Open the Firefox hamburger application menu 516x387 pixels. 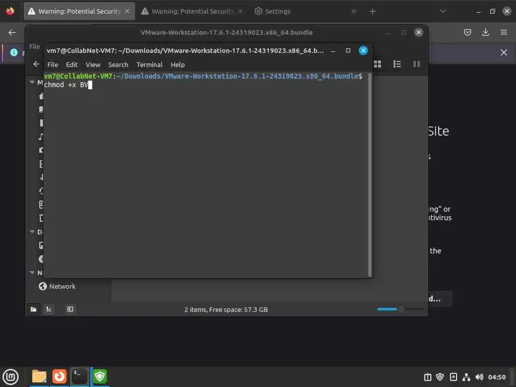(x=504, y=32)
